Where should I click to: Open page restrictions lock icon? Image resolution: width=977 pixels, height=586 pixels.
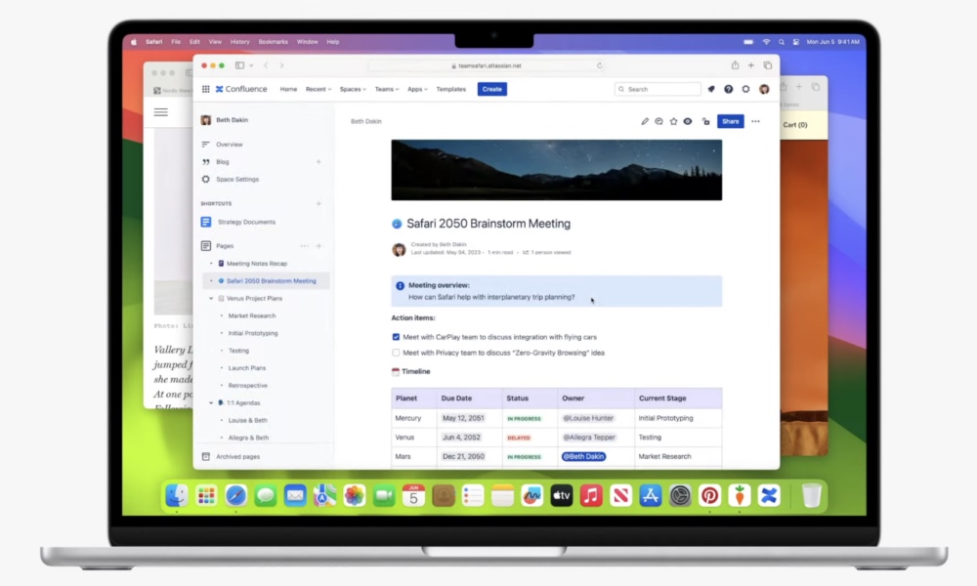tap(706, 121)
